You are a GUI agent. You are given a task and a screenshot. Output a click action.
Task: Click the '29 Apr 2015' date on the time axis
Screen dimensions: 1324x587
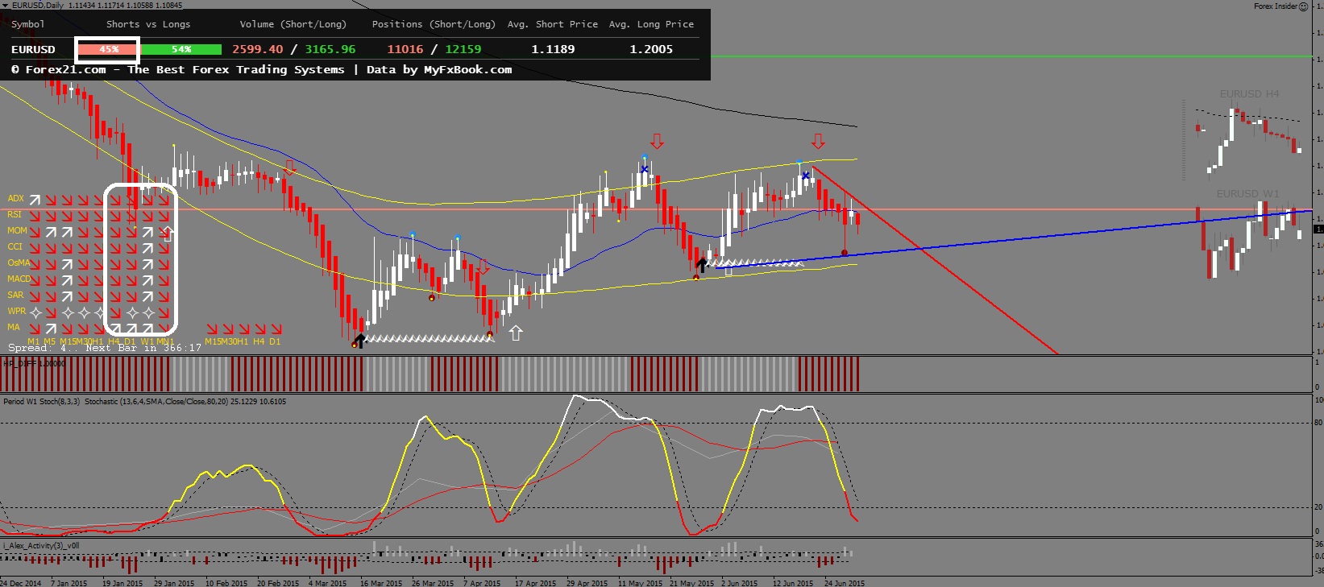[x=587, y=583]
